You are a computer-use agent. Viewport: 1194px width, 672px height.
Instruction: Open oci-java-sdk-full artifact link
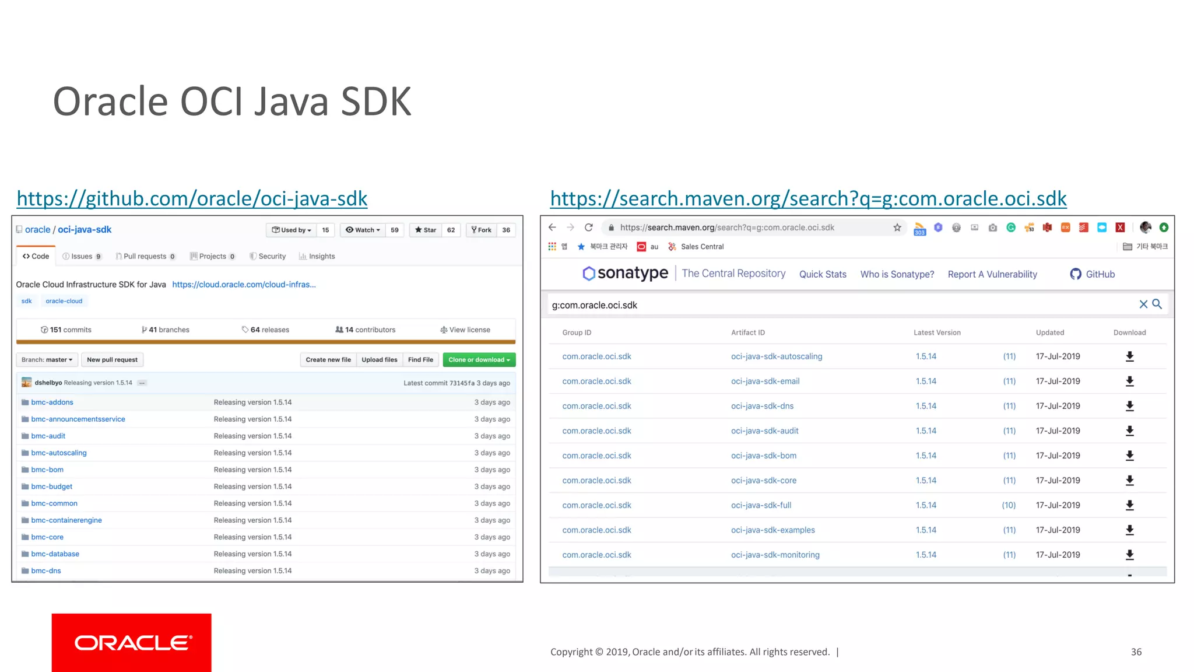(x=761, y=505)
